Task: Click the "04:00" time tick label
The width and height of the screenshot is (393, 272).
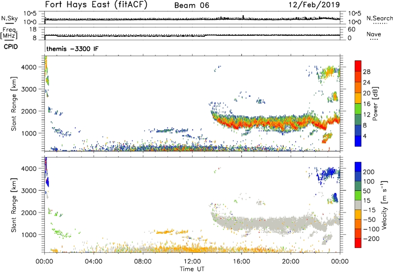Action: pos(93,262)
